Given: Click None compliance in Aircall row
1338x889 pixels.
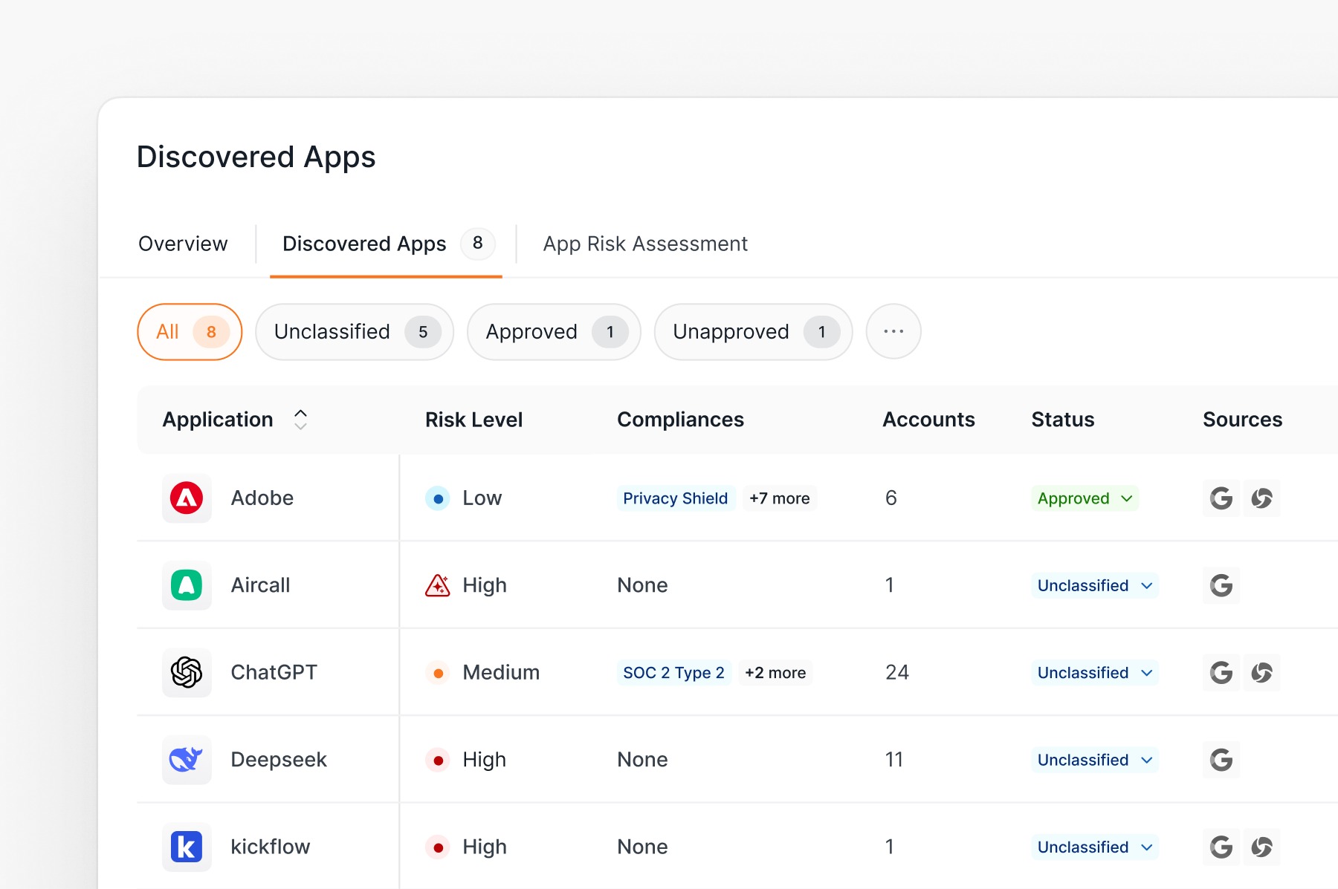Looking at the screenshot, I should coord(642,585).
